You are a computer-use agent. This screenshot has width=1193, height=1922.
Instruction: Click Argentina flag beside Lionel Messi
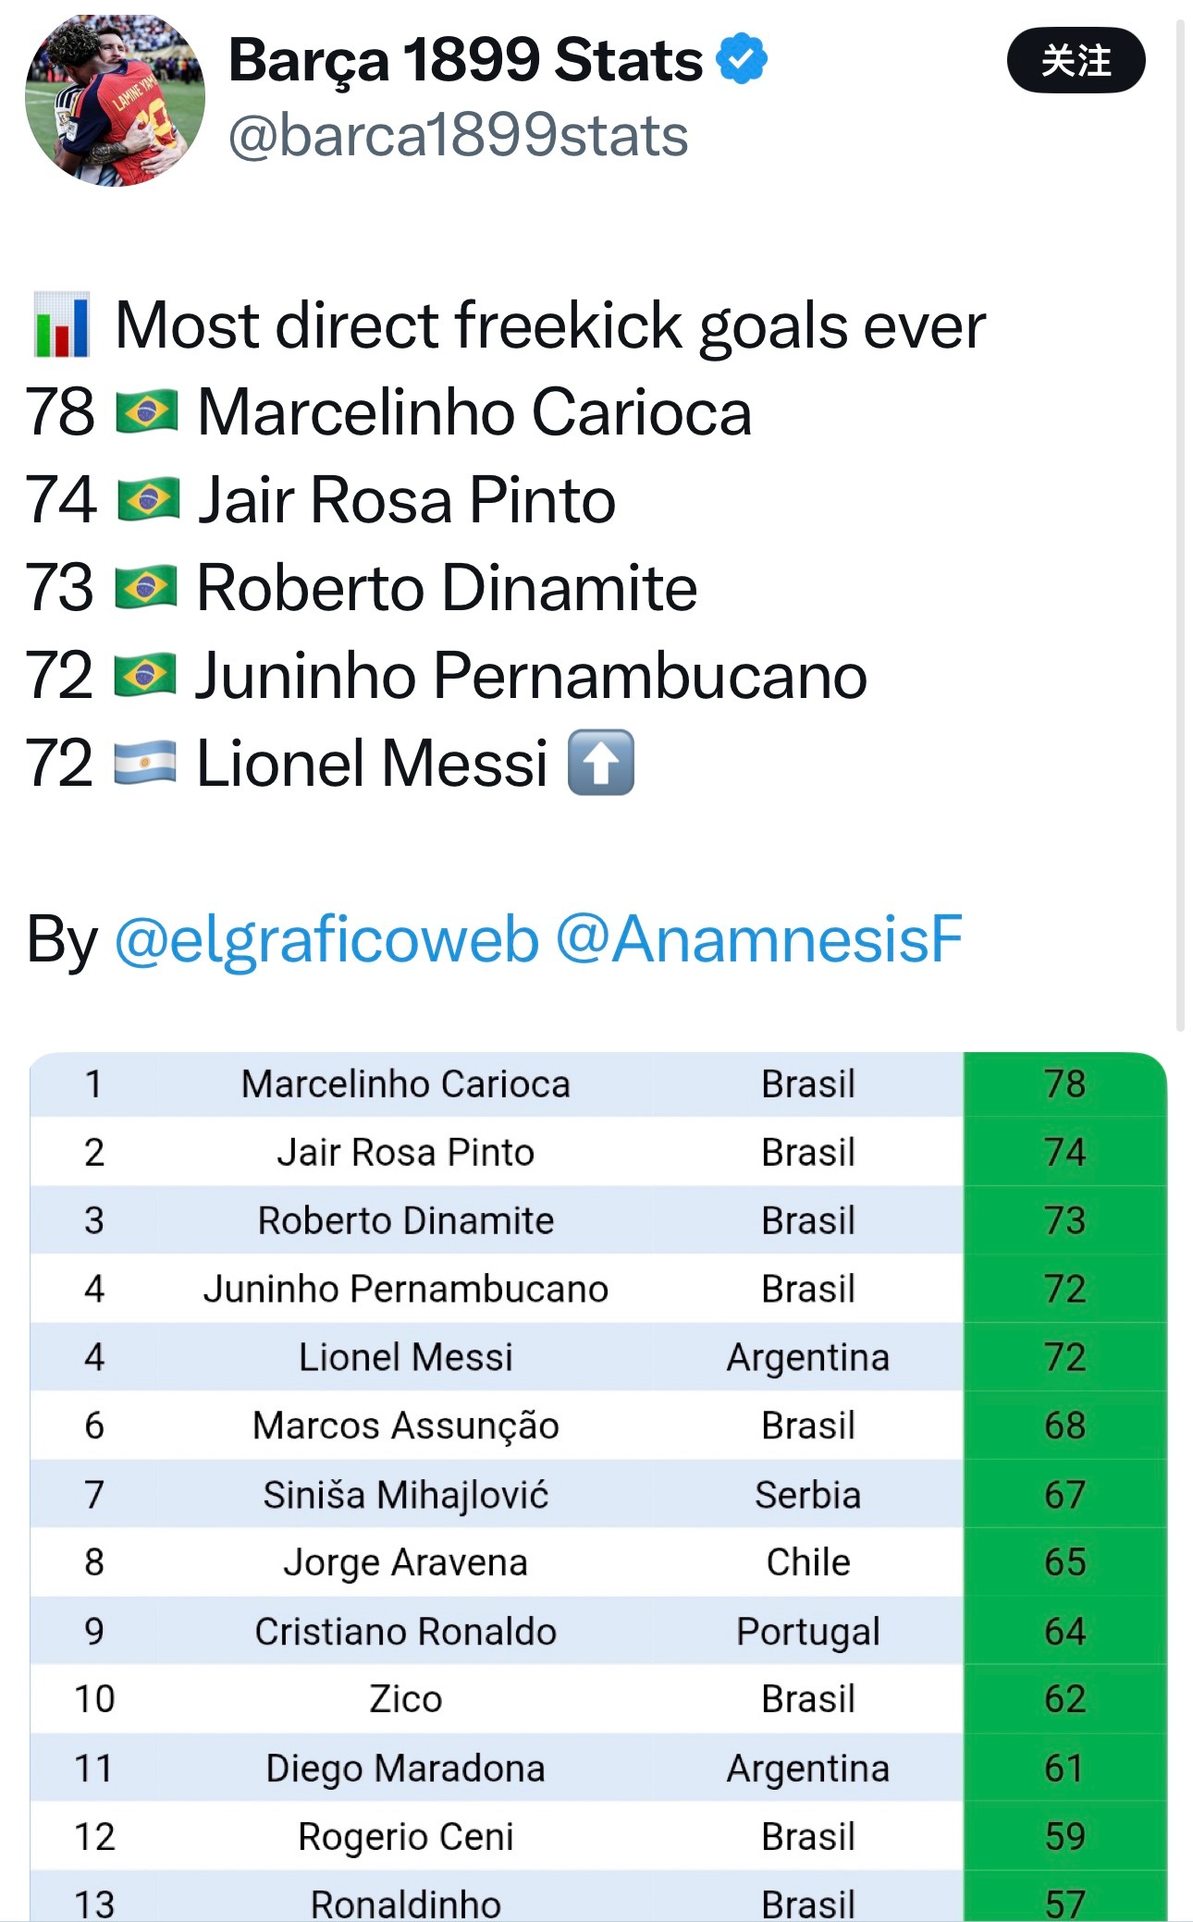(x=145, y=763)
